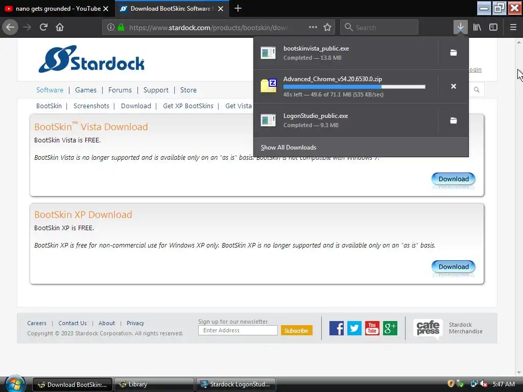Focus the Enter Address newsletter field
This screenshot has height=392, width=523.
238,330
